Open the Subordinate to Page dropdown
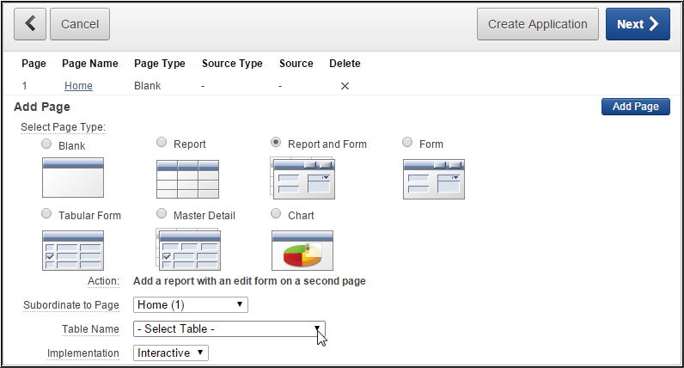 click(191, 304)
